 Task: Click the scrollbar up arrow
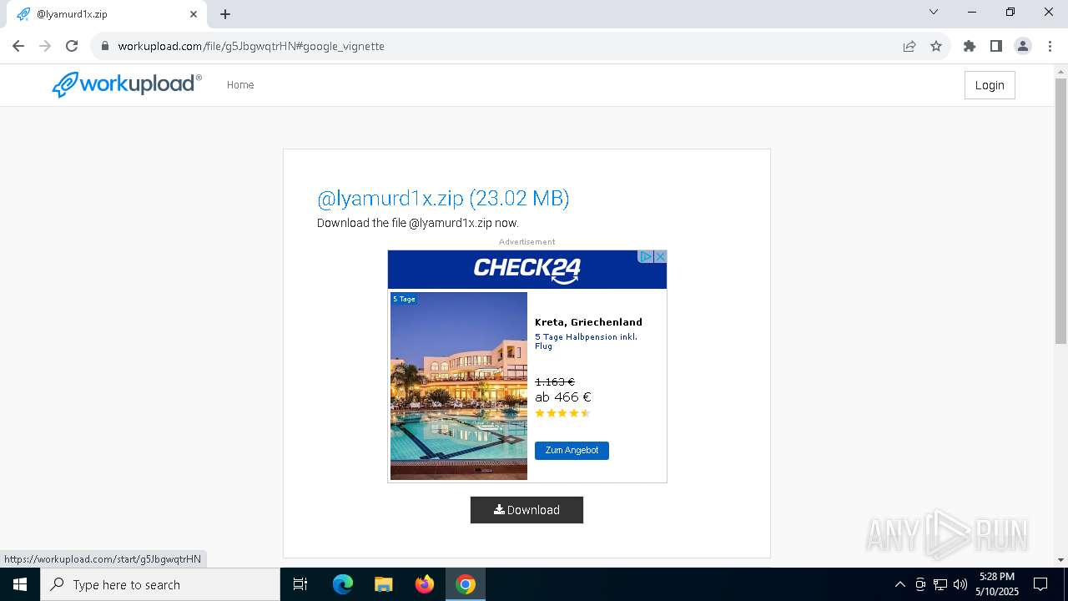click(x=1060, y=71)
